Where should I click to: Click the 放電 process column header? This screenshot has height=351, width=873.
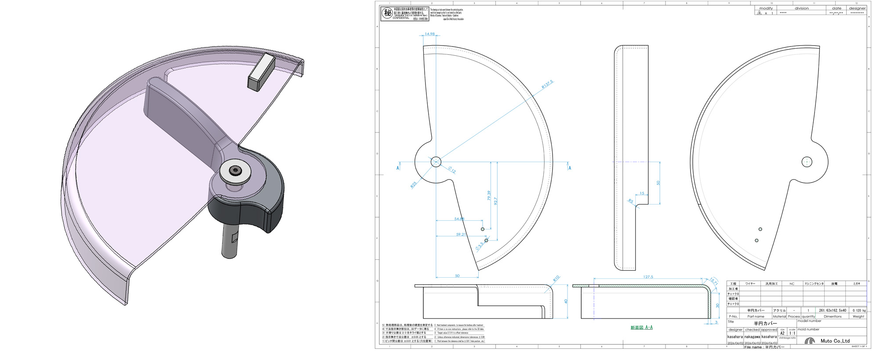834,284
